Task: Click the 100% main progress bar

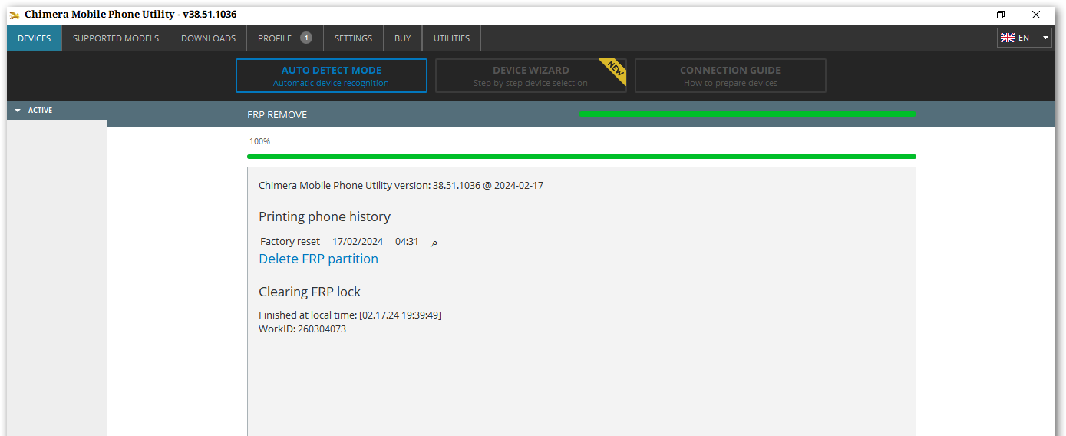Action: pyautogui.click(x=582, y=157)
